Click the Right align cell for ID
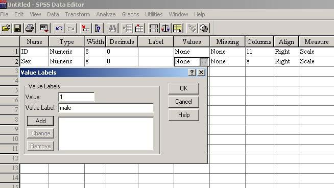The width and height of the screenshot is (334, 188). [x=287, y=52]
